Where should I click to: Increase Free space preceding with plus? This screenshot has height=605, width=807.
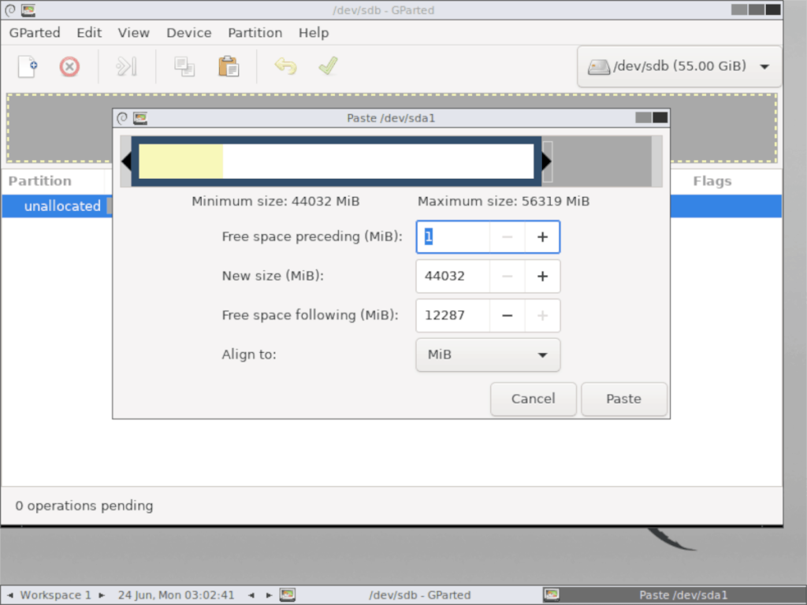point(542,237)
